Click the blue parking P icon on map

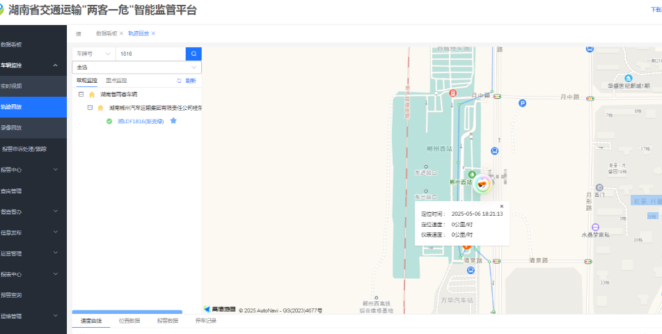click(x=522, y=104)
